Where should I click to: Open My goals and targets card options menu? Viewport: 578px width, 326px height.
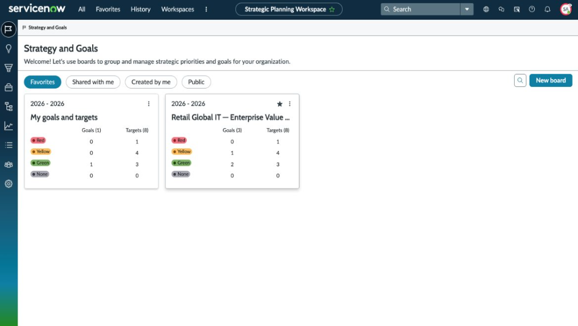pyautogui.click(x=149, y=104)
